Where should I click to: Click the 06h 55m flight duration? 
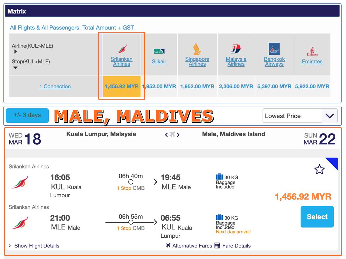(131, 217)
